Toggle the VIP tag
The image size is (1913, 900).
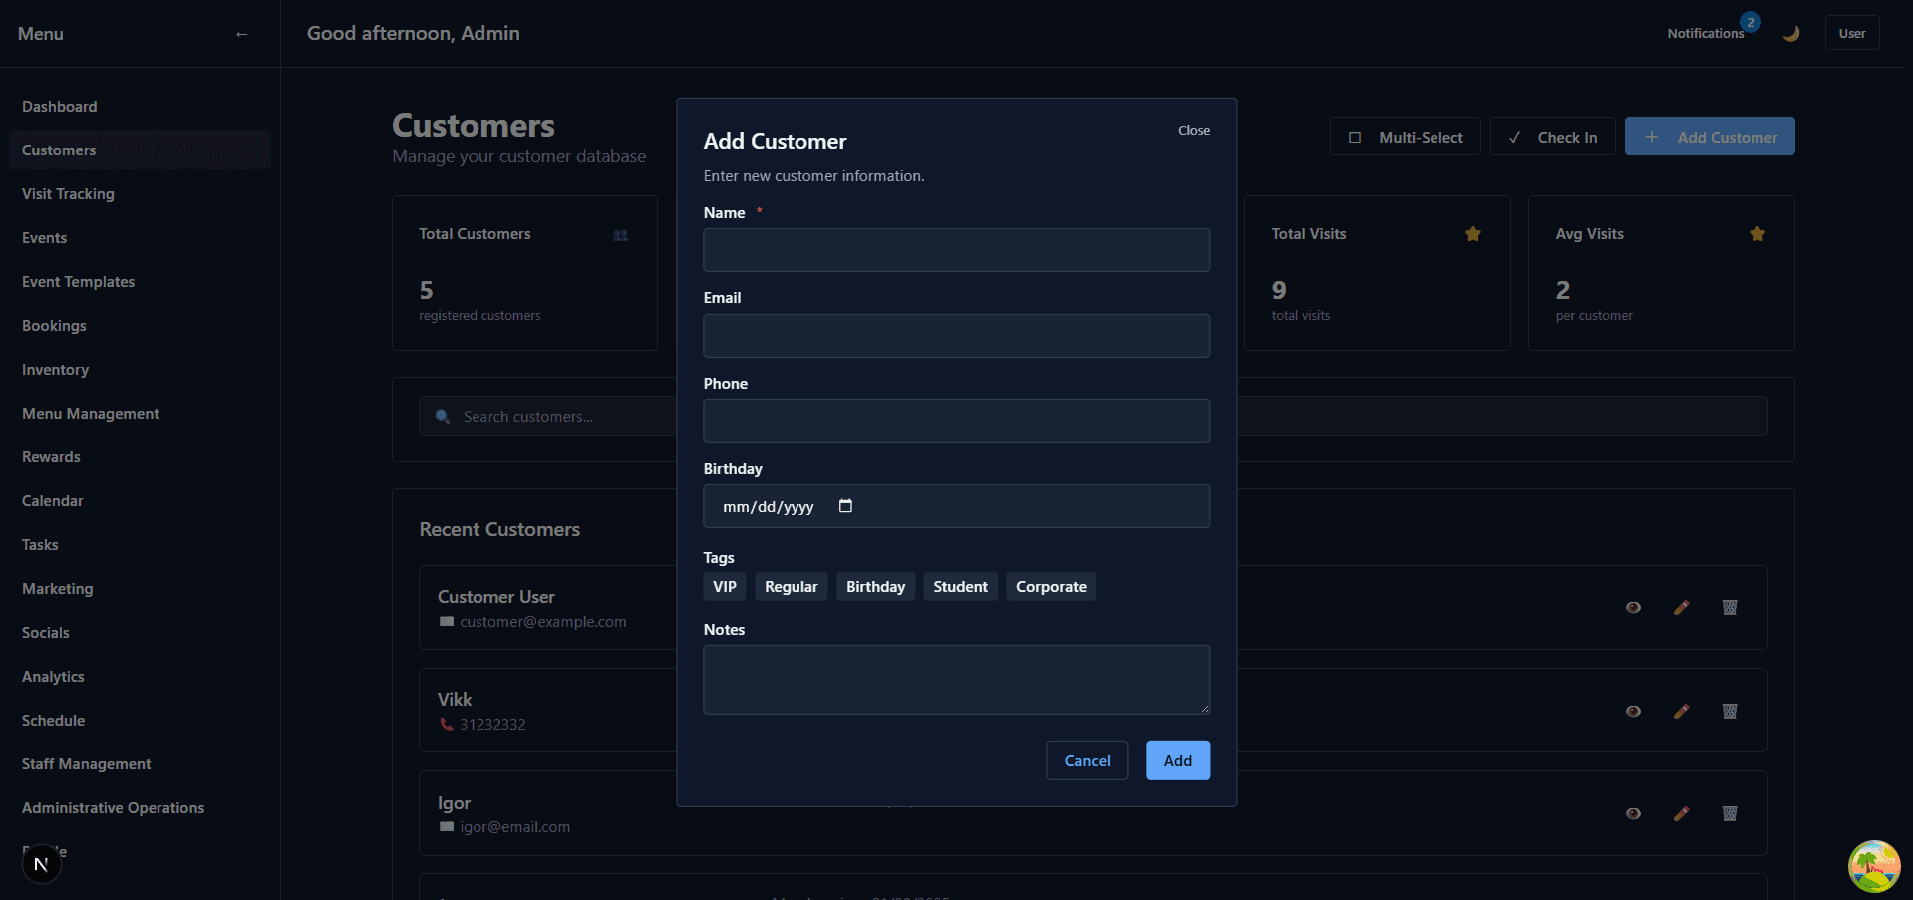[x=725, y=587]
